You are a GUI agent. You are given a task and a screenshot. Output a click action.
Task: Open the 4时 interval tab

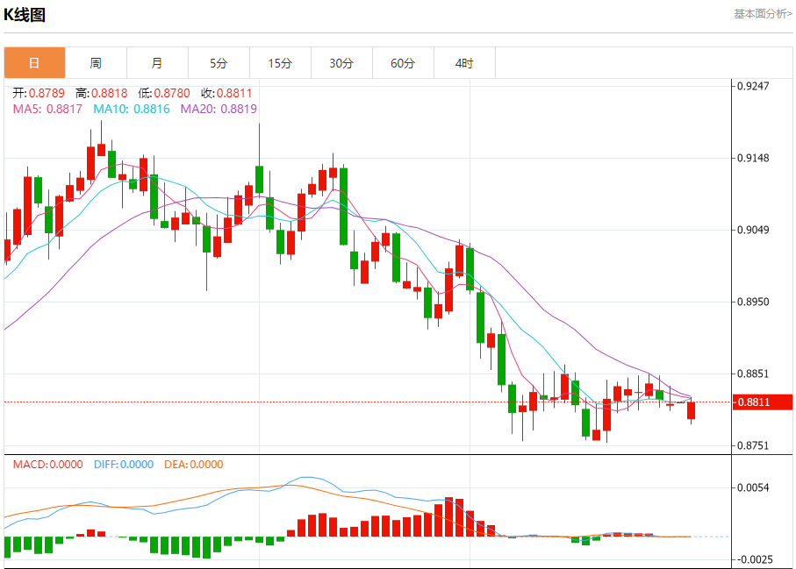pos(464,63)
